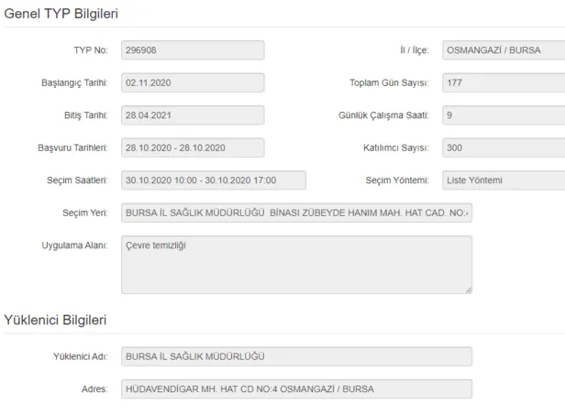Click the İl / İlçe field
This screenshot has height=415, width=565.
click(x=503, y=50)
